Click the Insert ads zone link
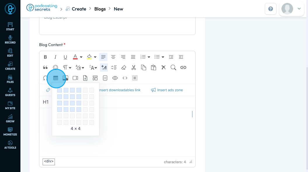This screenshot has width=308, height=172. 167,90
